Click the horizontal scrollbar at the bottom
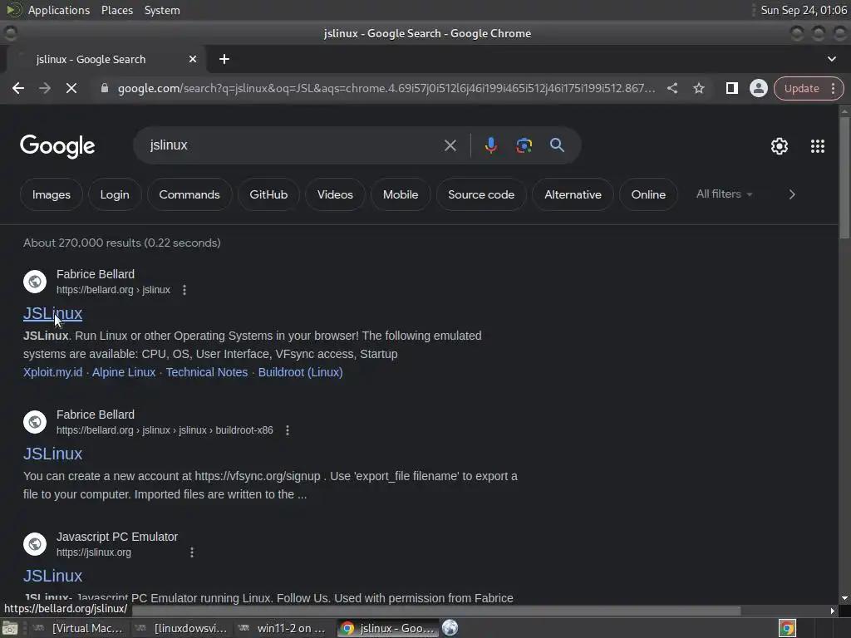Viewport: 851px width, 638px height. [x=435, y=611]
